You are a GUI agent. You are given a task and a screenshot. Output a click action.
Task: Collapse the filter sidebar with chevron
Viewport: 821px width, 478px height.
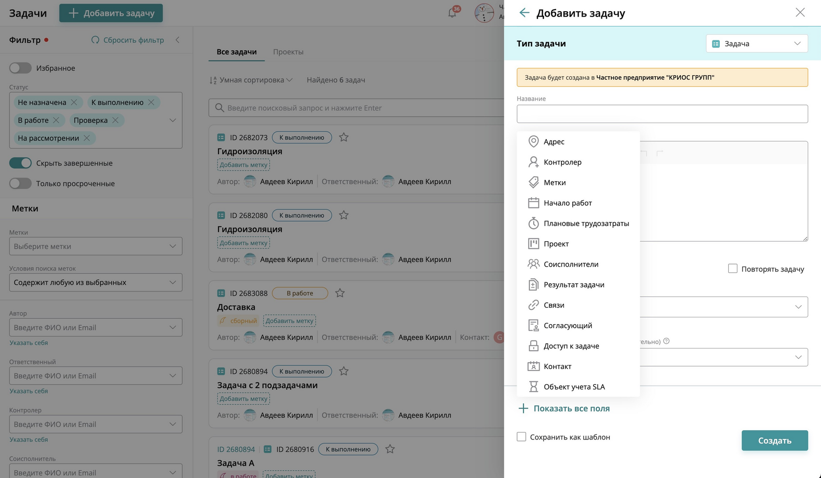point(177,40)
